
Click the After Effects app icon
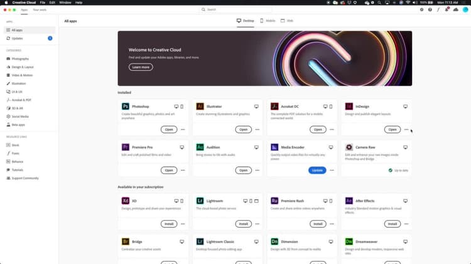pos(349,201)
